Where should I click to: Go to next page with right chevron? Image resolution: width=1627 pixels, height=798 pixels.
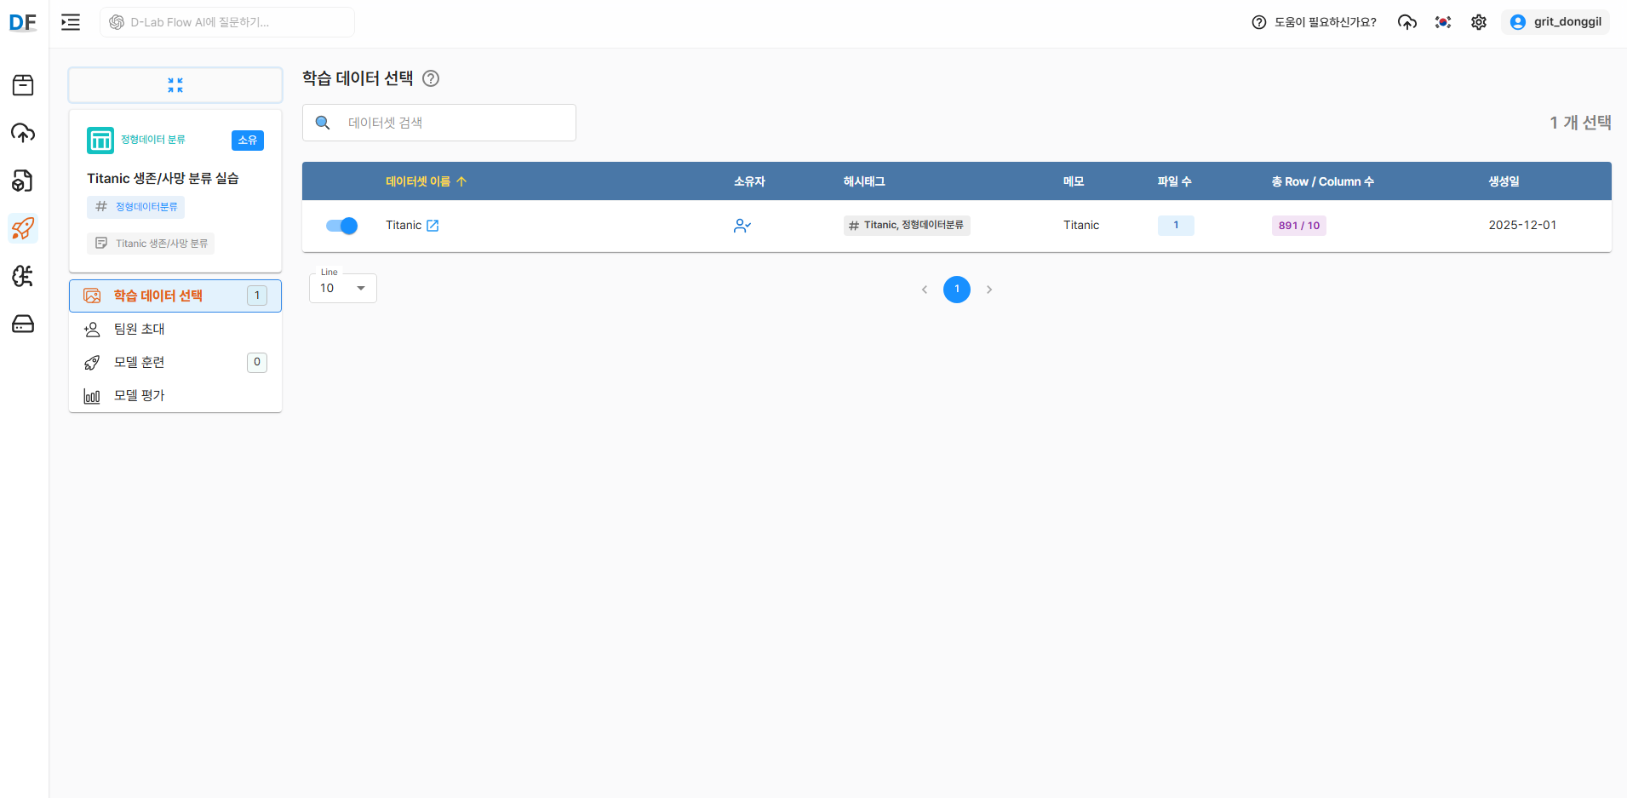[x=989, y=290]
